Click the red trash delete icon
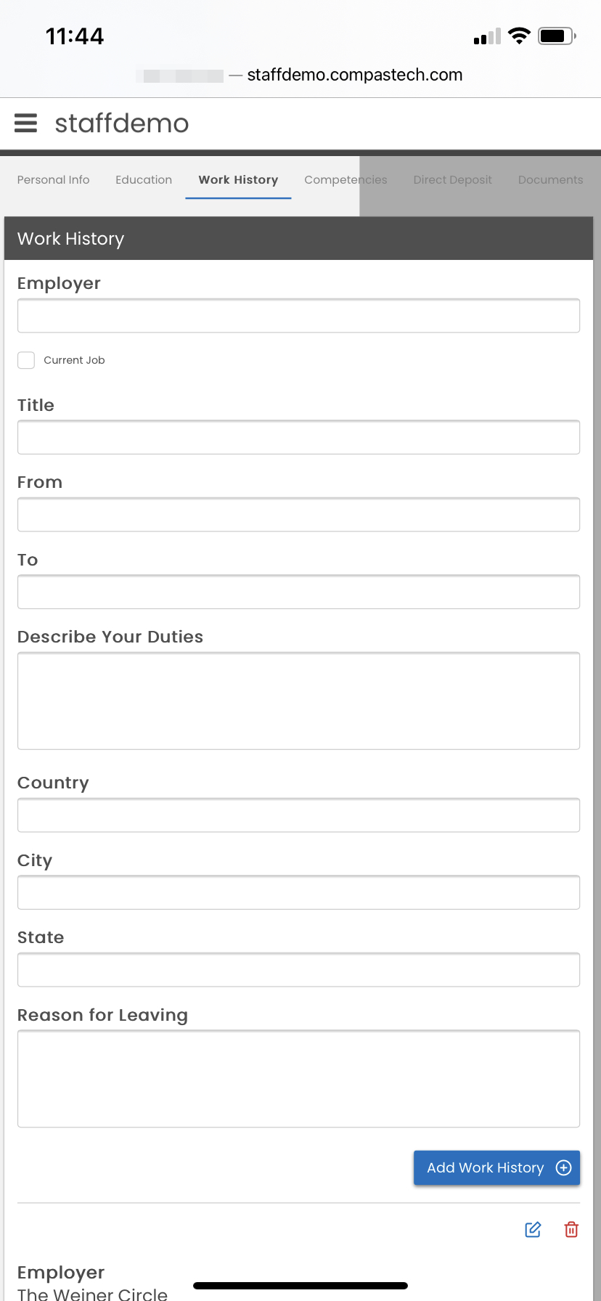 pos(571,1229)
